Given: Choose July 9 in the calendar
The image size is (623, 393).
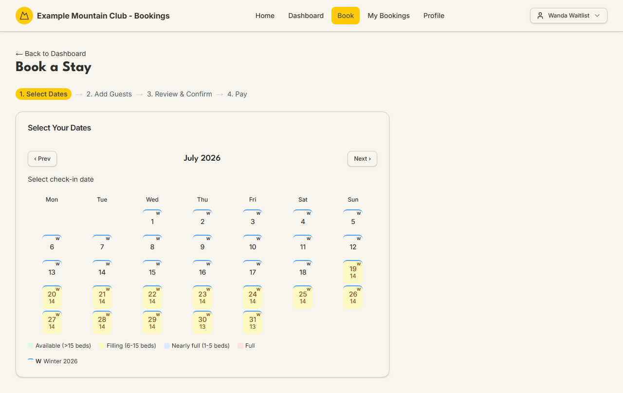Looking at the screenshot, I should tap(202, 245).
